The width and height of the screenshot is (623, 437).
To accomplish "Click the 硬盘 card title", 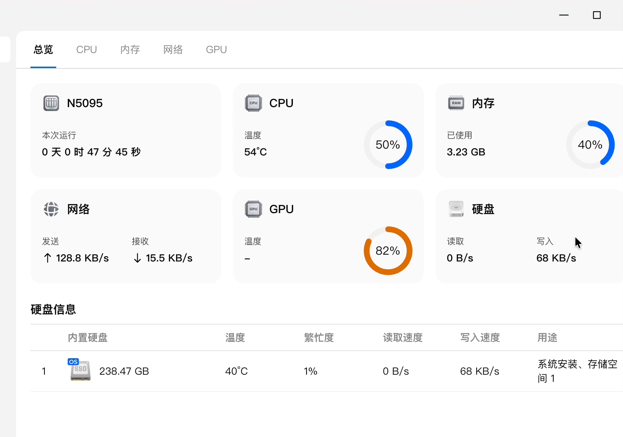I will [x=483, y=209].
